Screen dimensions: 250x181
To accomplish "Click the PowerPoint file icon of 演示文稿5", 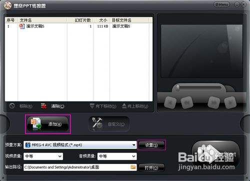I will coord(22,26).
